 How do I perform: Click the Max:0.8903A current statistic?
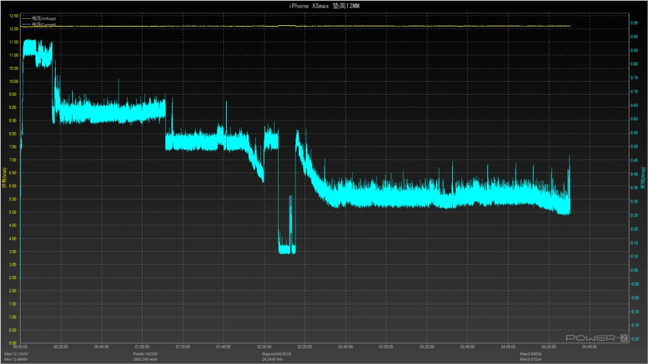pos(531,354)
